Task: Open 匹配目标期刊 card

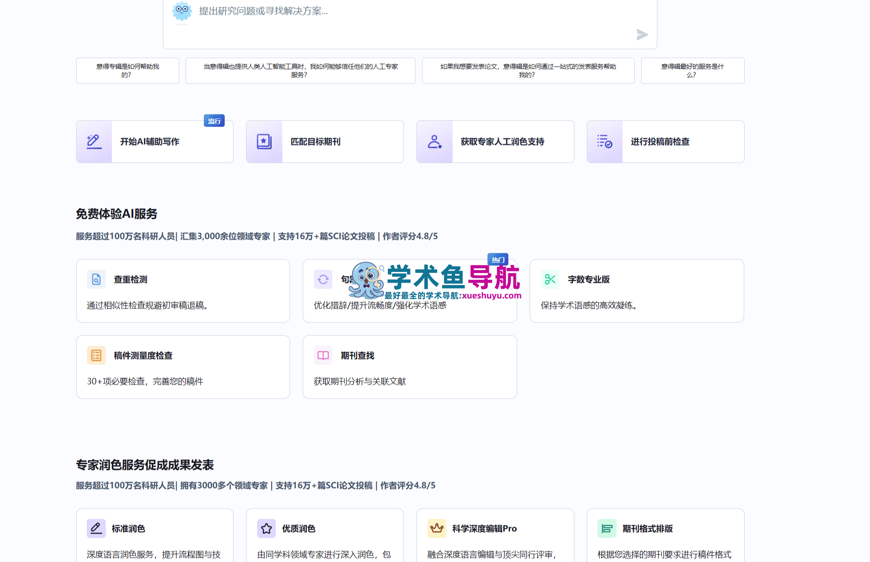Action: tap(325, 142)
